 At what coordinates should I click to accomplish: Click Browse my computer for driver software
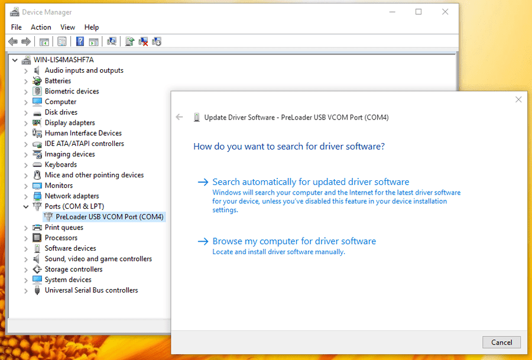click(294, 241)
